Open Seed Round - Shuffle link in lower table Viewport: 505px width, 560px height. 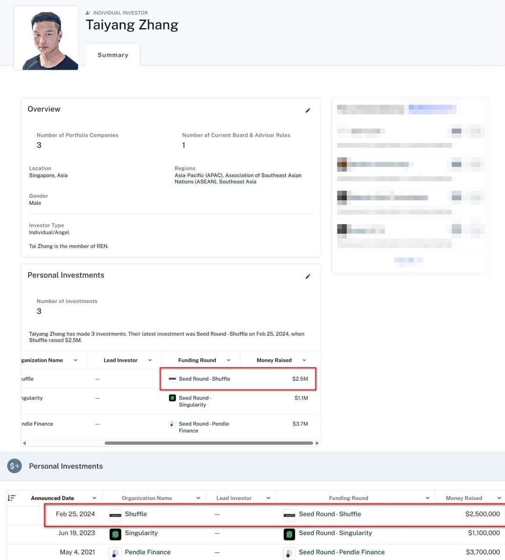pos(330,514)
